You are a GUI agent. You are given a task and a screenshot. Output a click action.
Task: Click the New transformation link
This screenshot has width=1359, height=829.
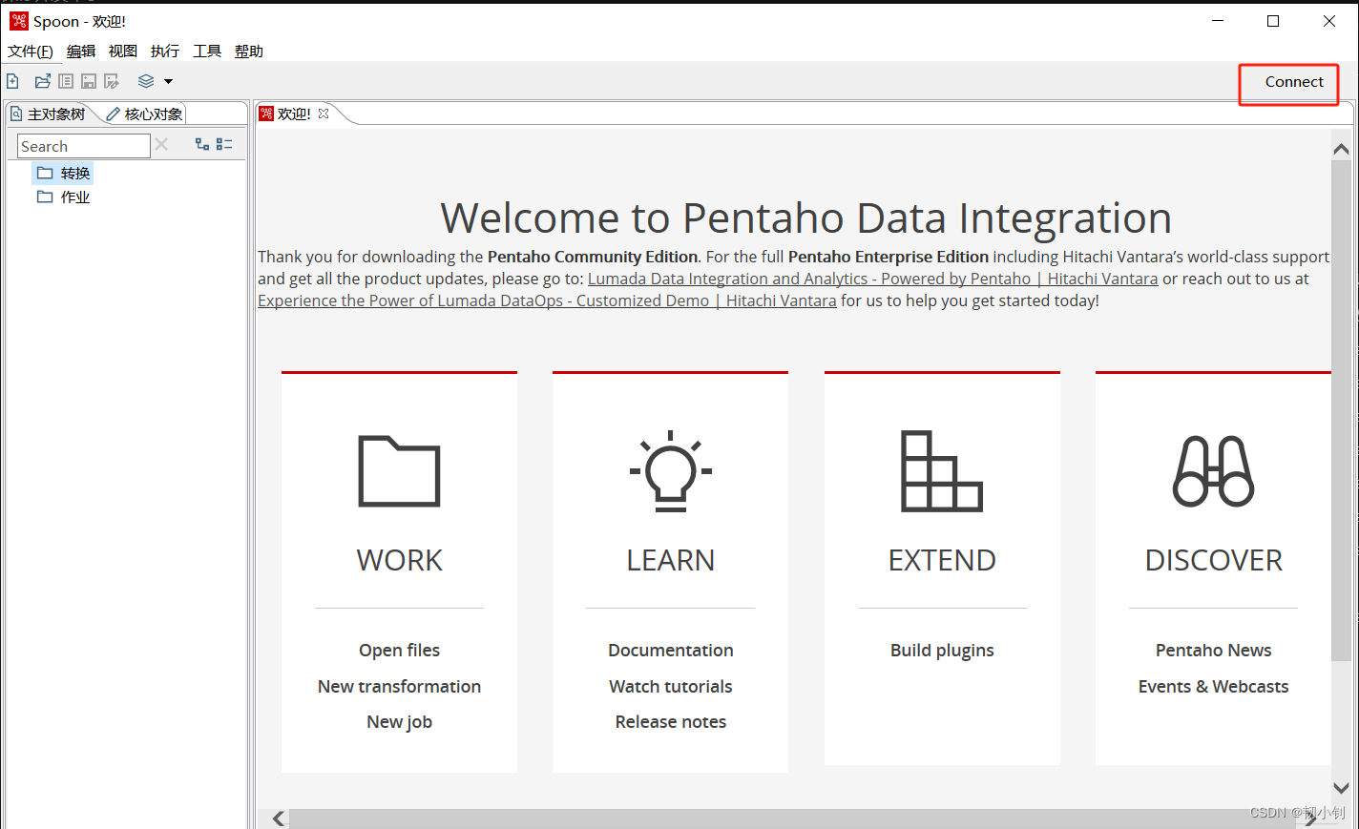[x=399, y=687]
